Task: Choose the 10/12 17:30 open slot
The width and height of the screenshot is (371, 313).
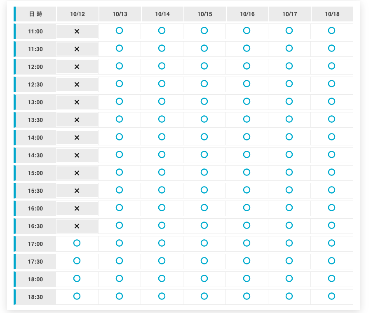Action: (77, 261)
